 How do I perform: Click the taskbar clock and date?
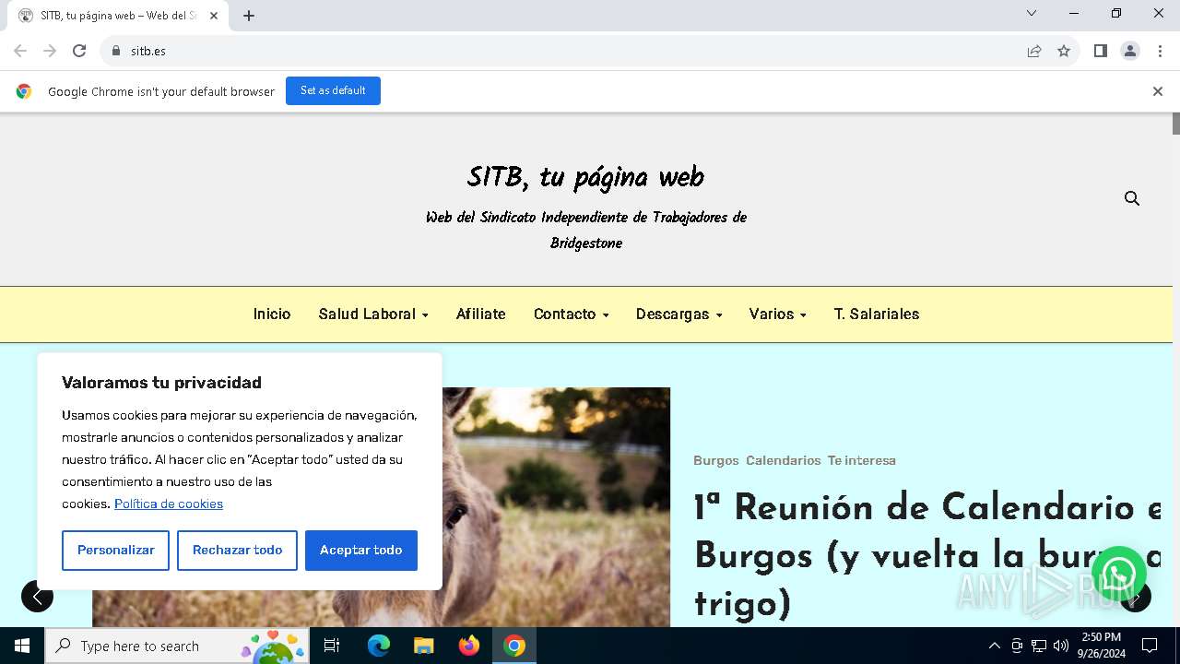tap(1102, 646)
